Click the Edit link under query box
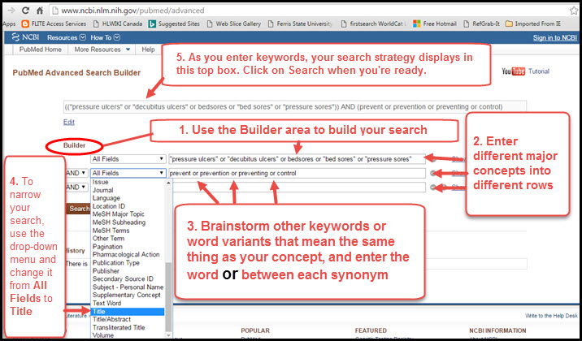582x341 pixels. coord(69,122)
